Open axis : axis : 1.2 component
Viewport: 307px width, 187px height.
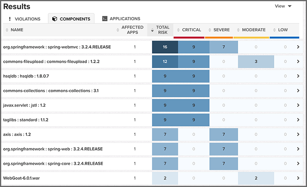click(x=17, y=134)
